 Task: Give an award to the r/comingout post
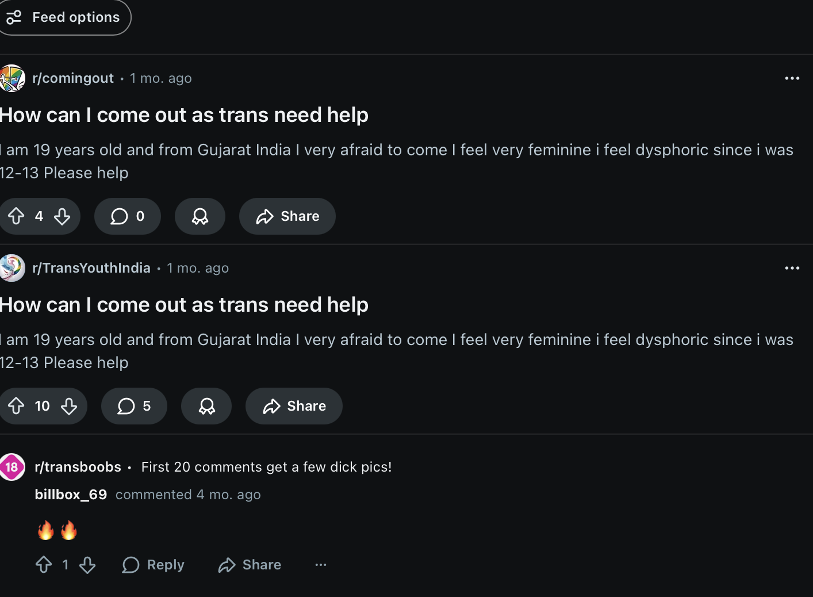(200, 216)
